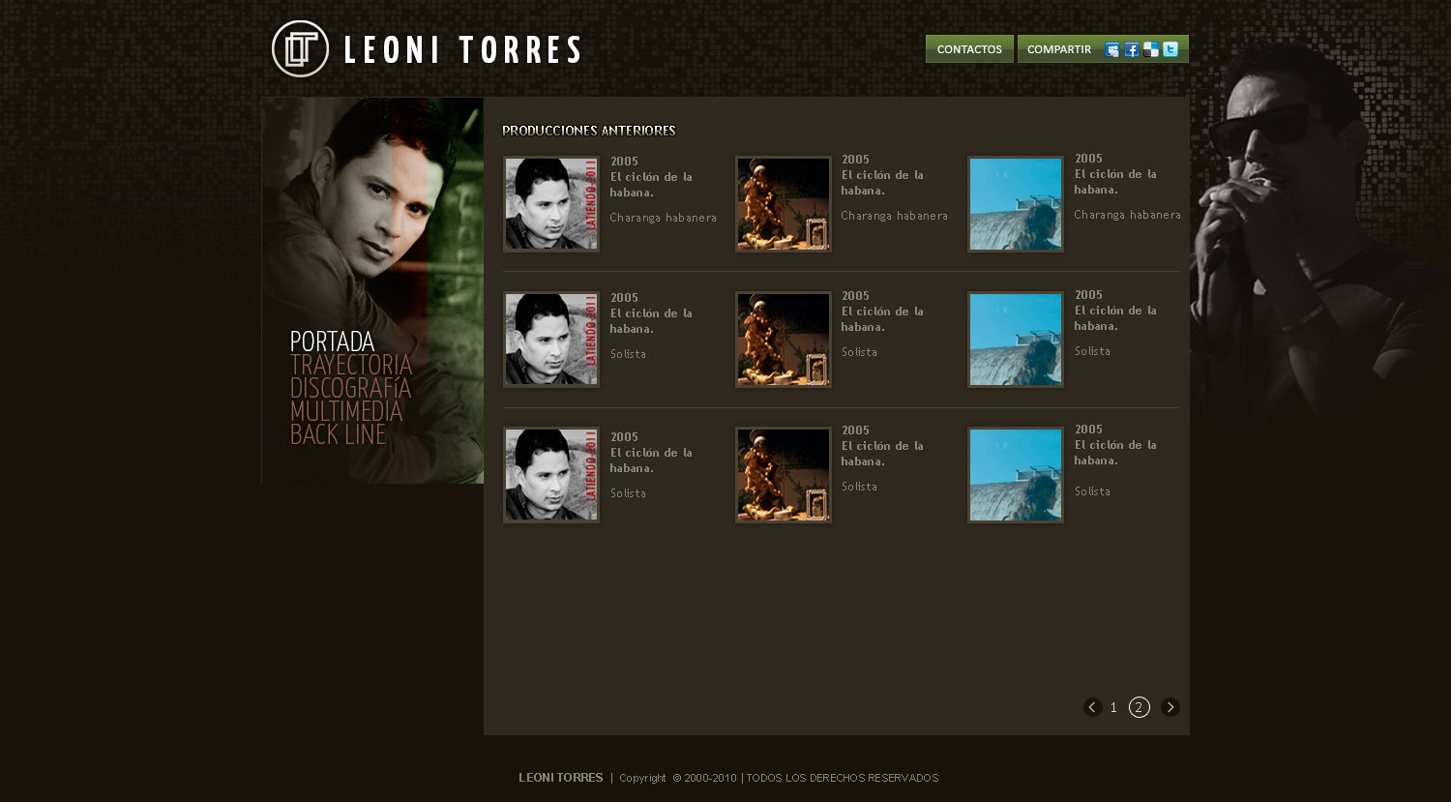
Task: Click the COMPARTIR label
Action: (x=1059, y=49)
